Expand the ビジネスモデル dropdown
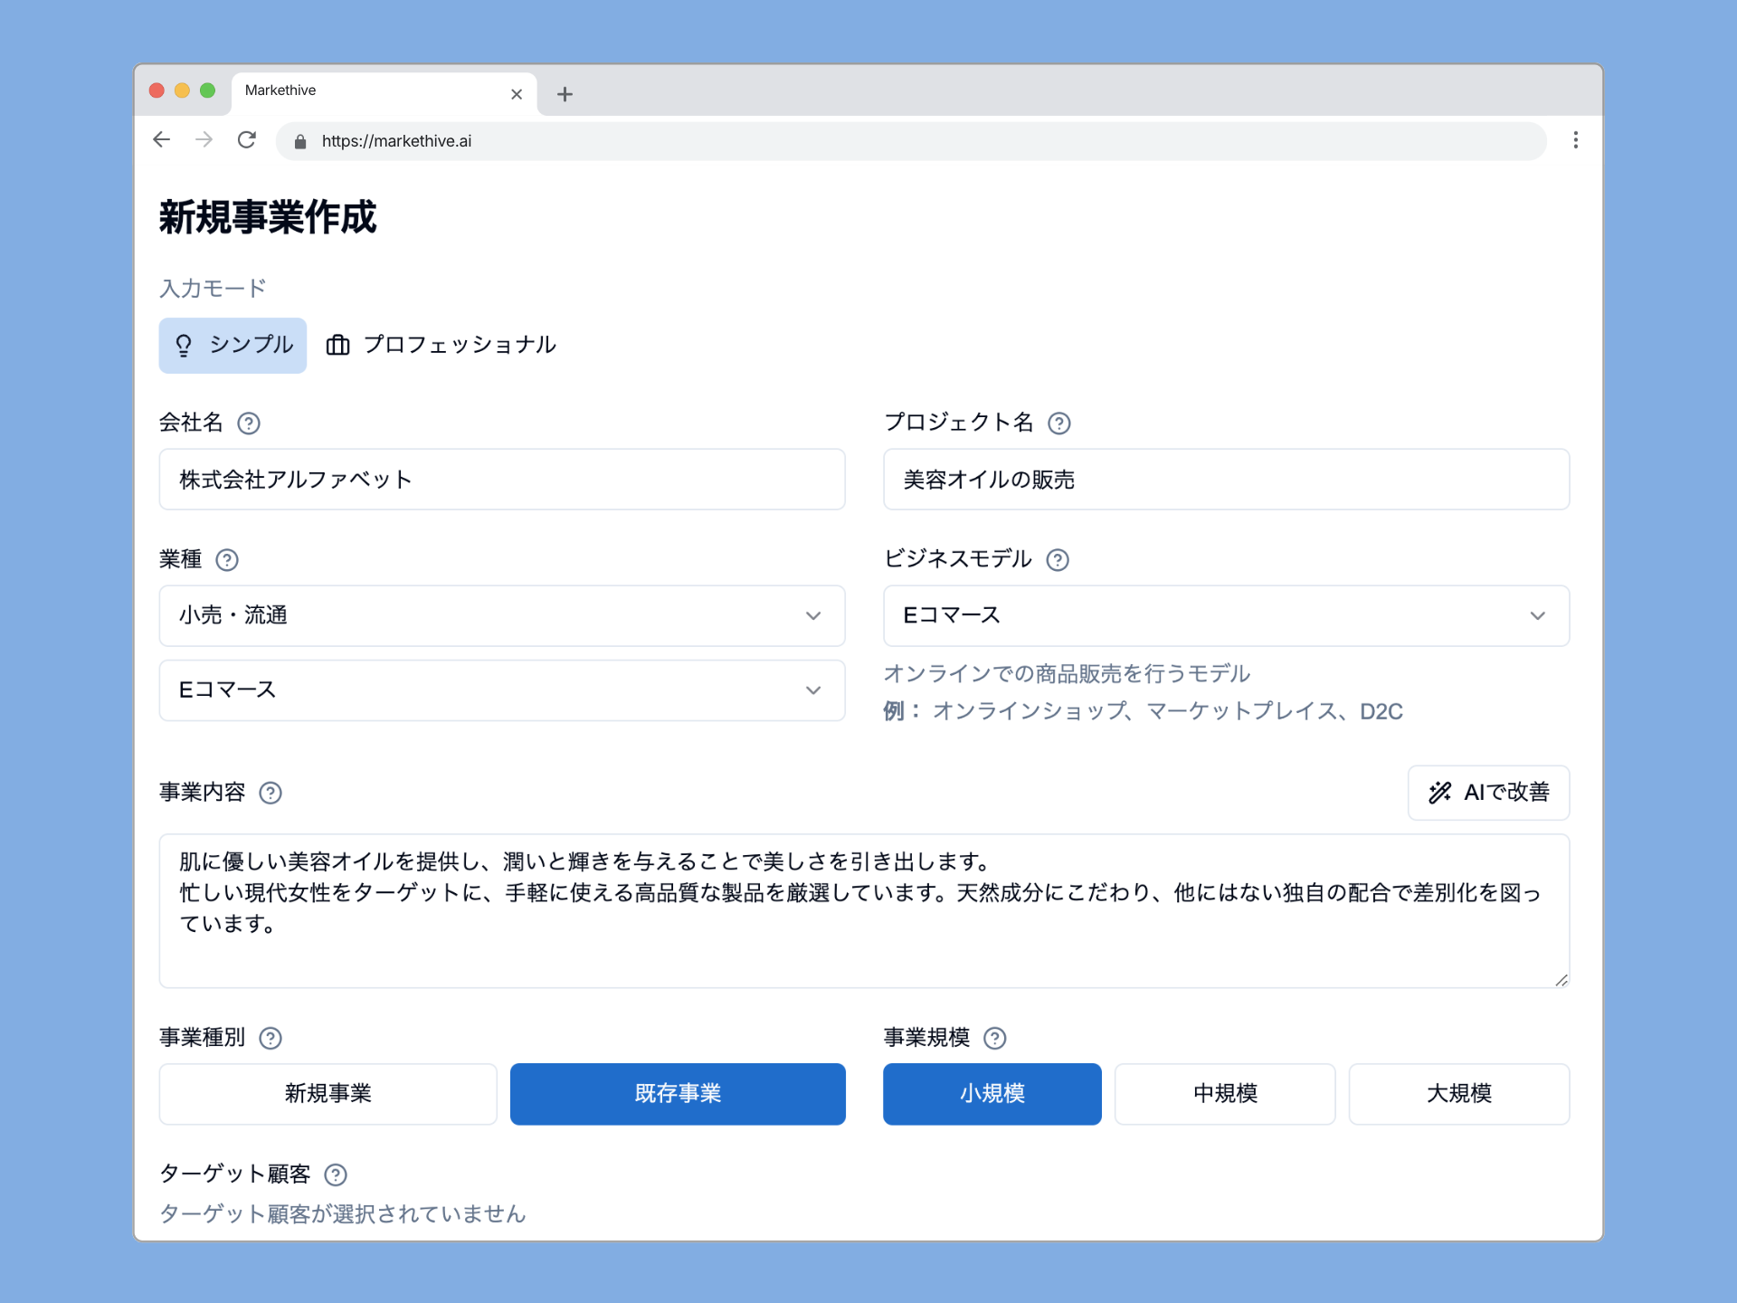This screenshot has width=1737, height=1303. coord(1225,616)
